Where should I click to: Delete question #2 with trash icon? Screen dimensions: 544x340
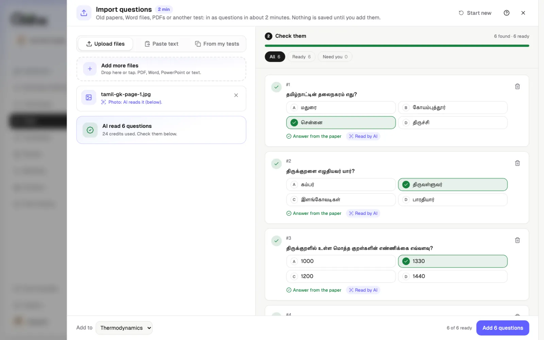(517, 163)
